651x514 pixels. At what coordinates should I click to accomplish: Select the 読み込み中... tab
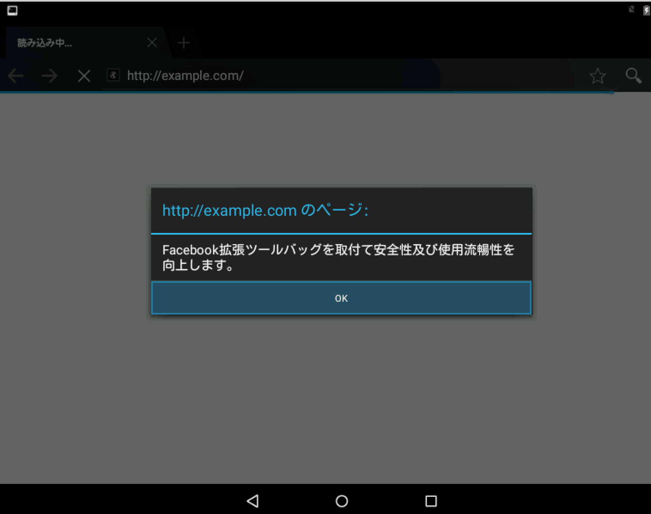(x=64, y=43)
